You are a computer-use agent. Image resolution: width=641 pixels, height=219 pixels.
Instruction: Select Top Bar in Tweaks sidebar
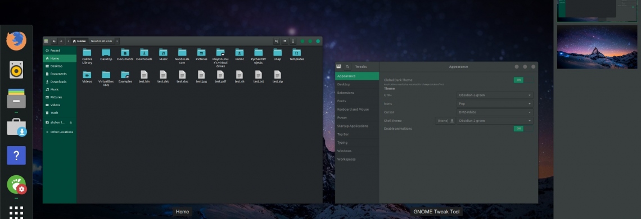pyautogui.click(x=357, y=134)
